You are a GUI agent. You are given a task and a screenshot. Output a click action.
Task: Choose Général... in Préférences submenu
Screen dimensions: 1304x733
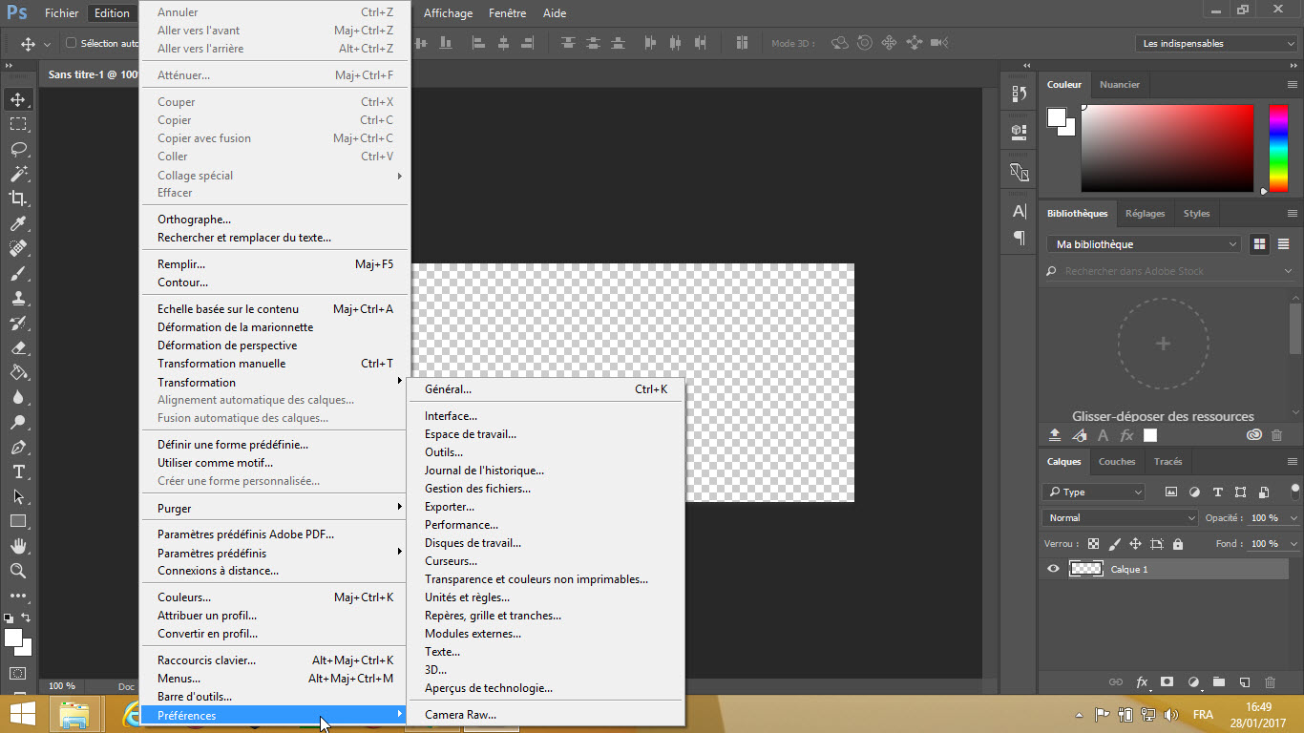(x=545, y=389)
